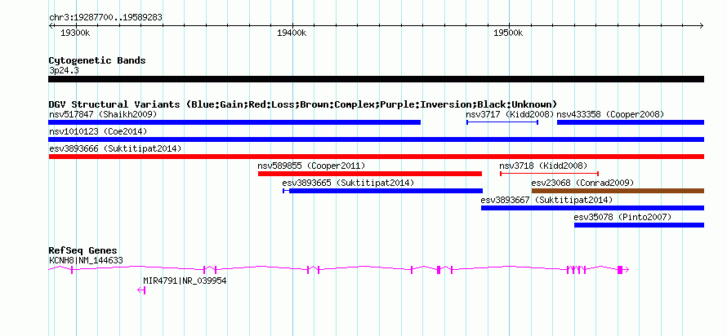Click the label nsv517847 (Shaikh2009)
This screenshot has height=336, width=727.
tap(103, 114)
